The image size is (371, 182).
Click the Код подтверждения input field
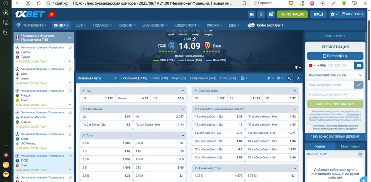[x=330, y=85]
